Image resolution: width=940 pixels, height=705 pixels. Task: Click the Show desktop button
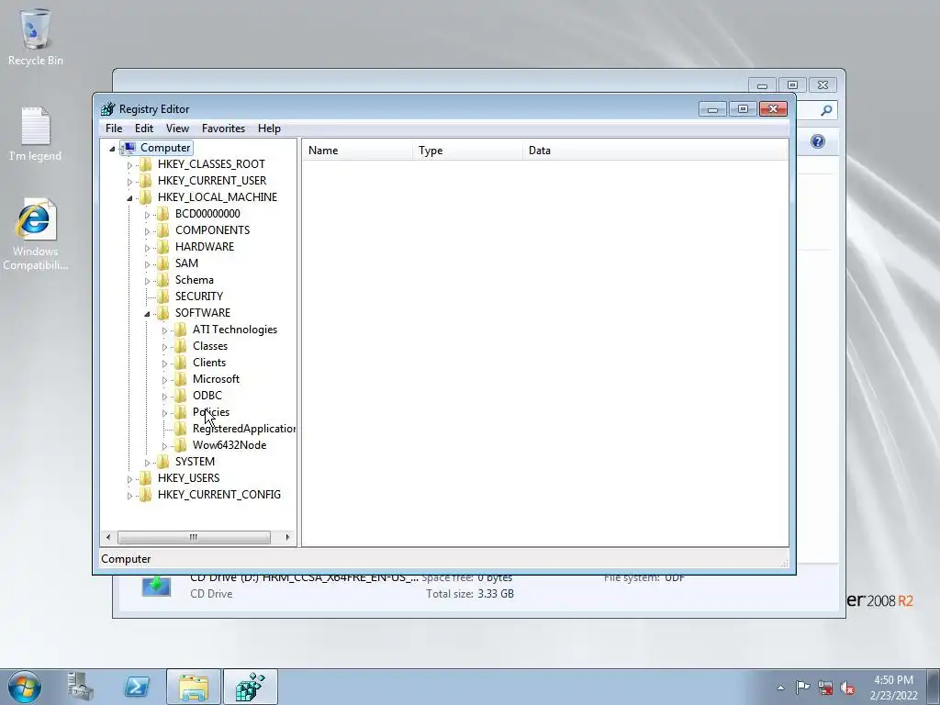click(x=934, y=687)
